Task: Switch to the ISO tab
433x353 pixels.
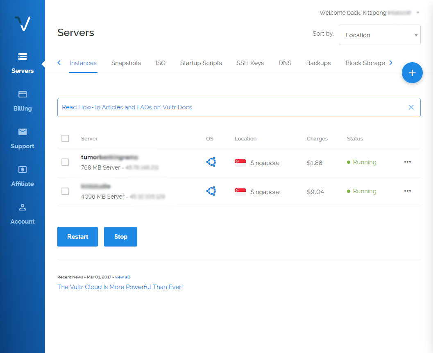Action: pyautogui.click(x=160, y=63)
